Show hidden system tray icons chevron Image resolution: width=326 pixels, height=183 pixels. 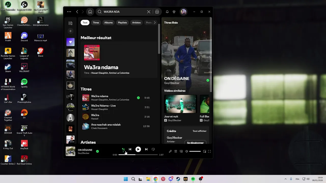pyautogui.click(x=285, y=179)
